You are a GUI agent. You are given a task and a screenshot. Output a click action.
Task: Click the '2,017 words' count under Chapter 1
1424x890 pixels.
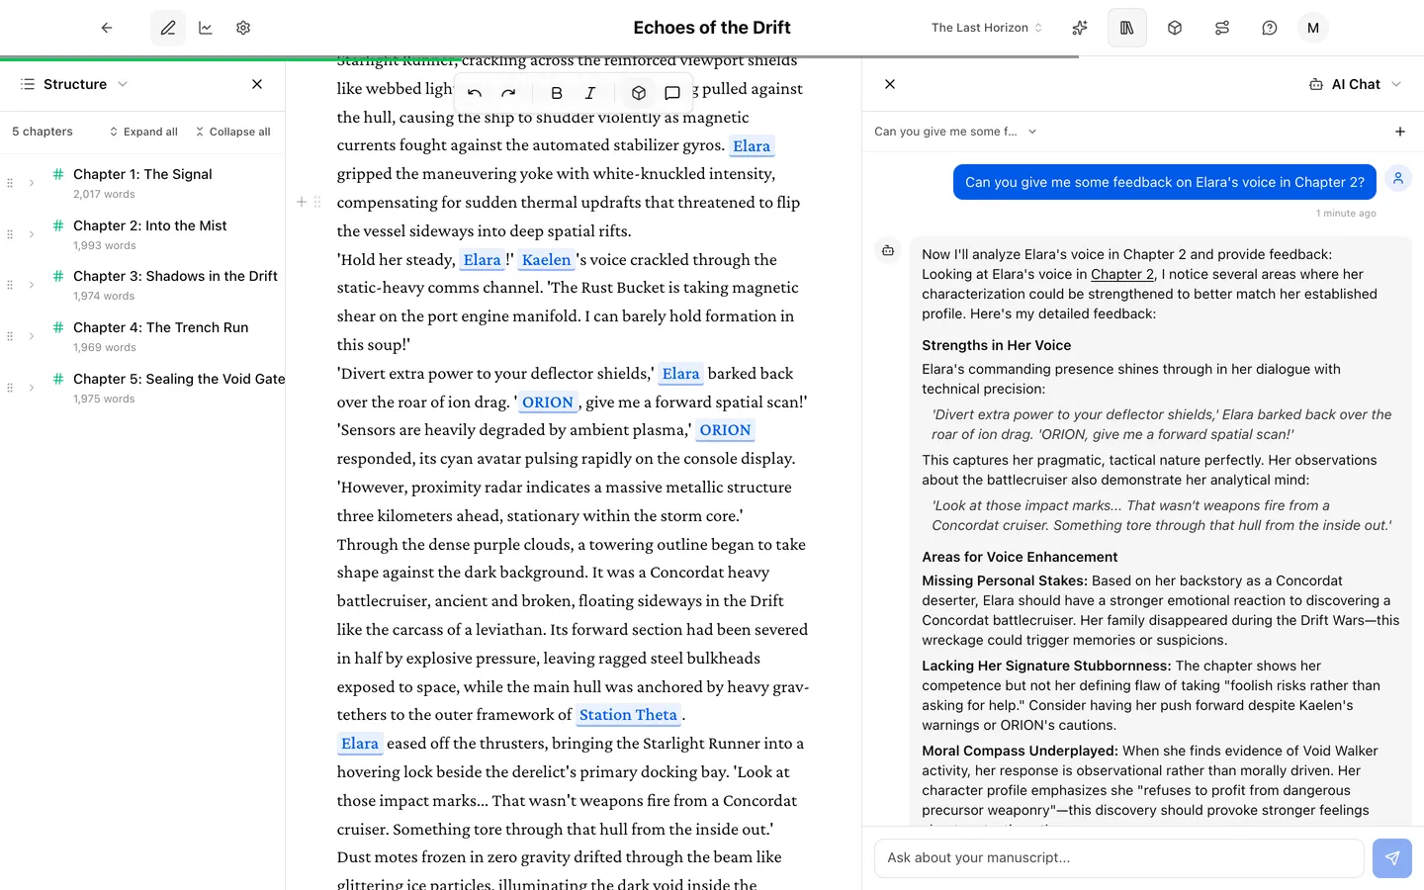tap(104, 195)
